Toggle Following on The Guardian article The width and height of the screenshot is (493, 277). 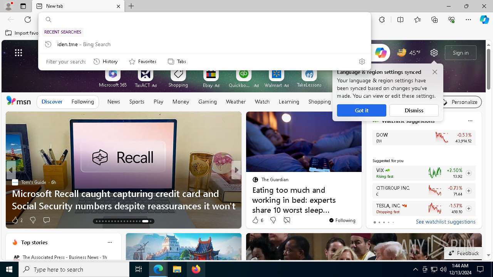[x=342, y=220]
